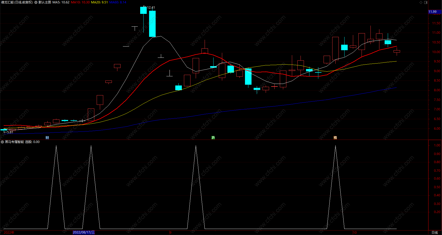
Task: Click the 黑马专属智能 indicator name
Action: (14, 142)
